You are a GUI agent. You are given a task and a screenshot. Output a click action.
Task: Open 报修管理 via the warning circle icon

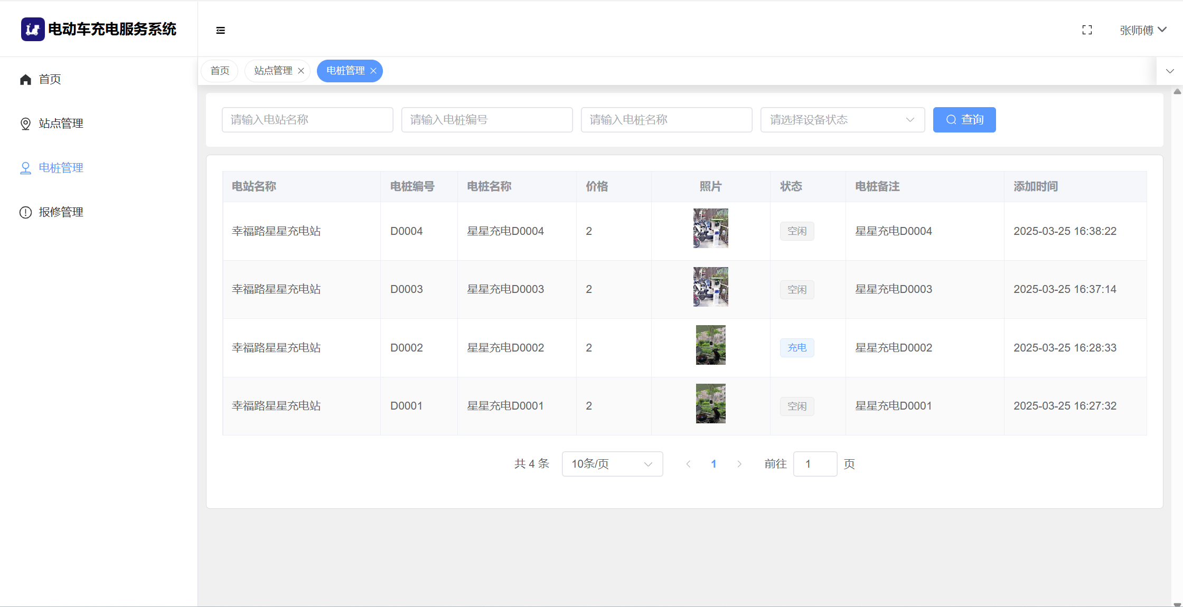click(25, 212)
